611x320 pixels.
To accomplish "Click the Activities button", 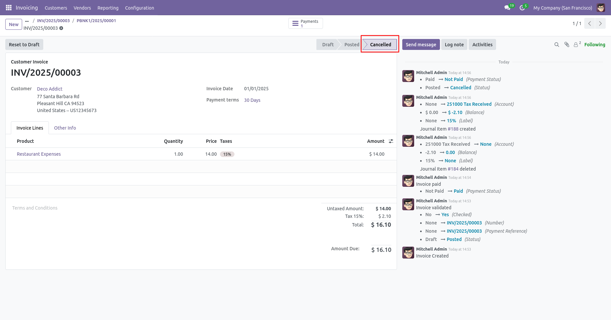I will [x=482, y=45].
